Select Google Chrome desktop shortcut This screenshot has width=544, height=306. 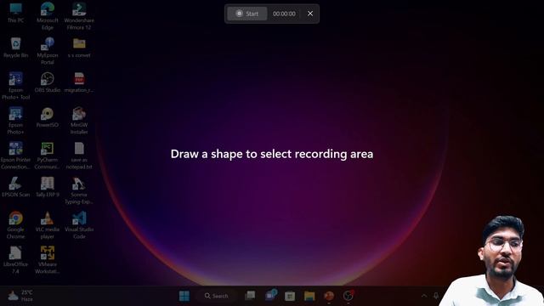click(x=15, y=225)
